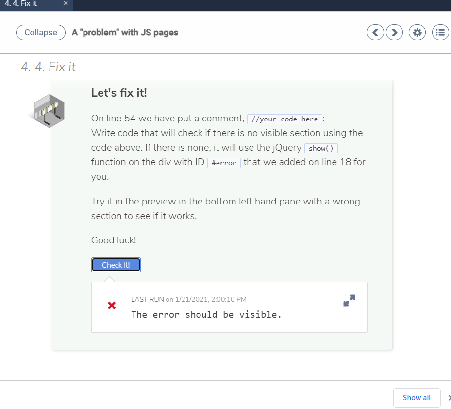Click the Show all button
The image size is (451, 409).
point(417,397)
